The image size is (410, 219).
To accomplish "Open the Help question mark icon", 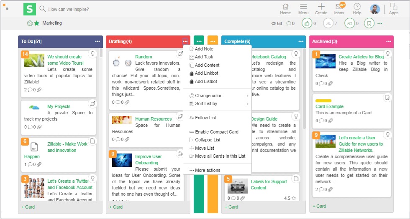I will 357,9.
